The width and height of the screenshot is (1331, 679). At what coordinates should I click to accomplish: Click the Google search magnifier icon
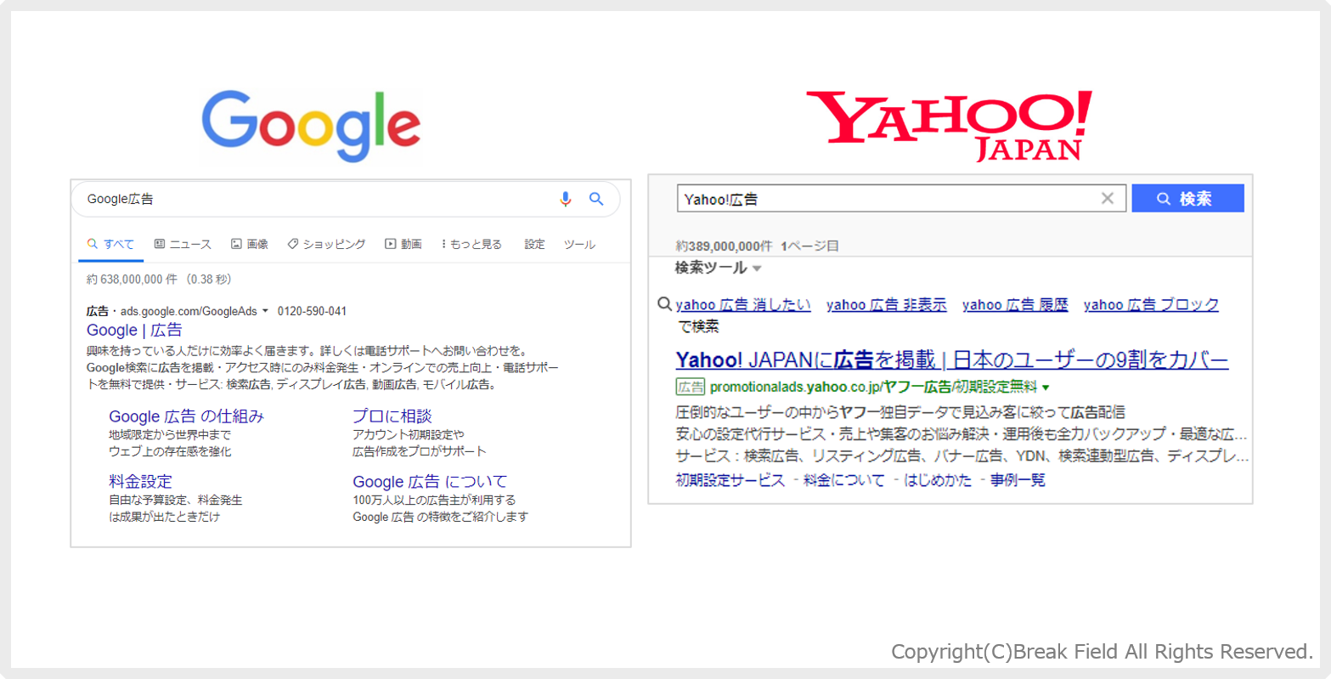(x=596, y=199)
